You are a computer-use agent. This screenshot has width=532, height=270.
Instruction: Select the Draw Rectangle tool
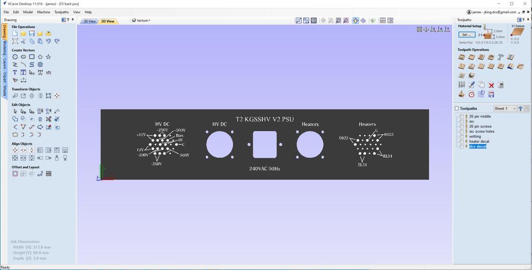pos(32,57)
